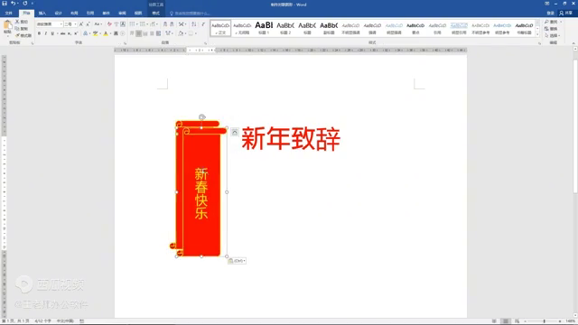
Task: Increase font size with grow font icon
Action: click(x=81, y=24)
